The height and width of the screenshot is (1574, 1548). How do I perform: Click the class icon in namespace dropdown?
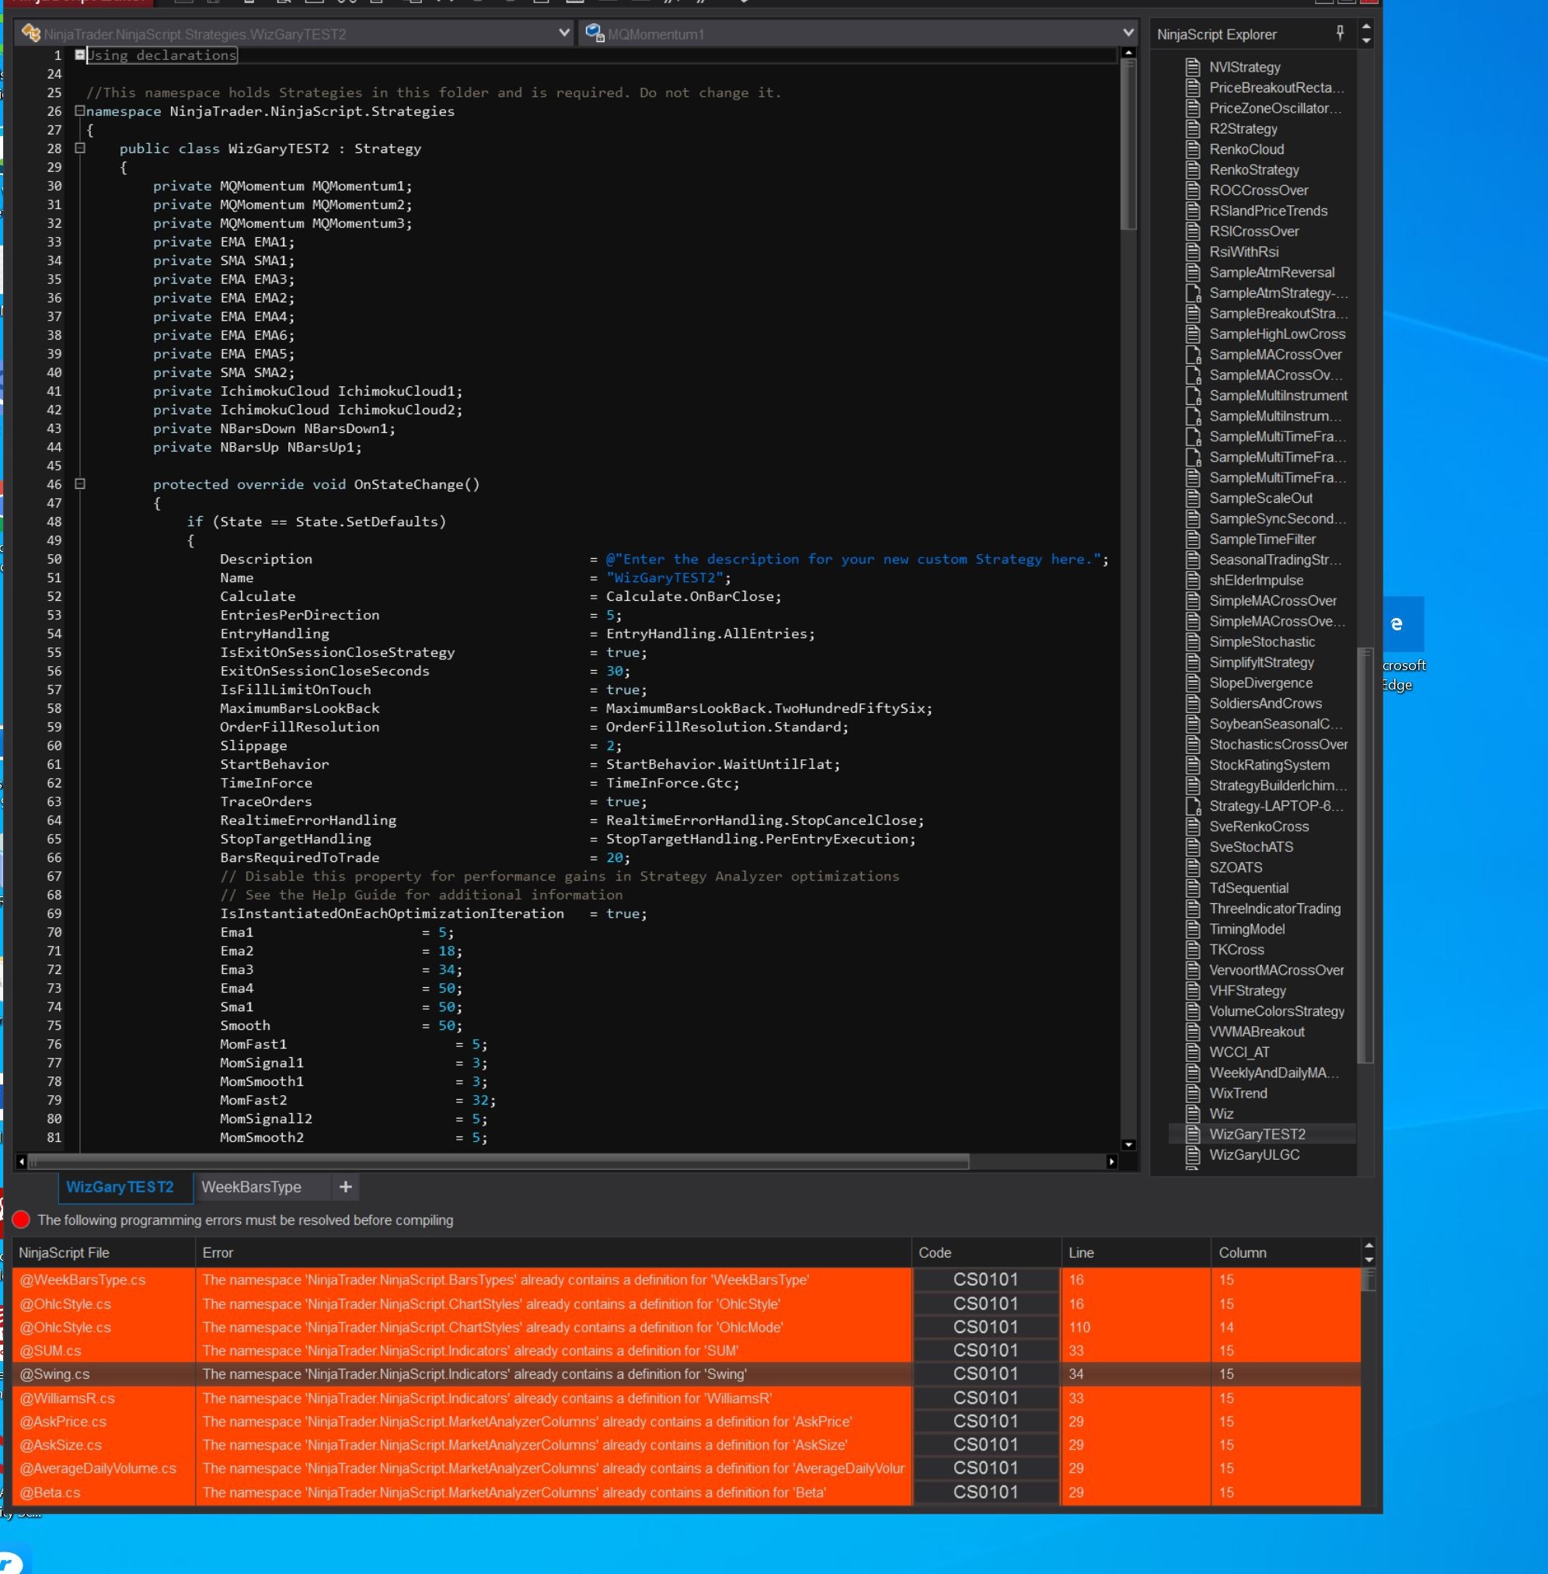coord(31,33)
